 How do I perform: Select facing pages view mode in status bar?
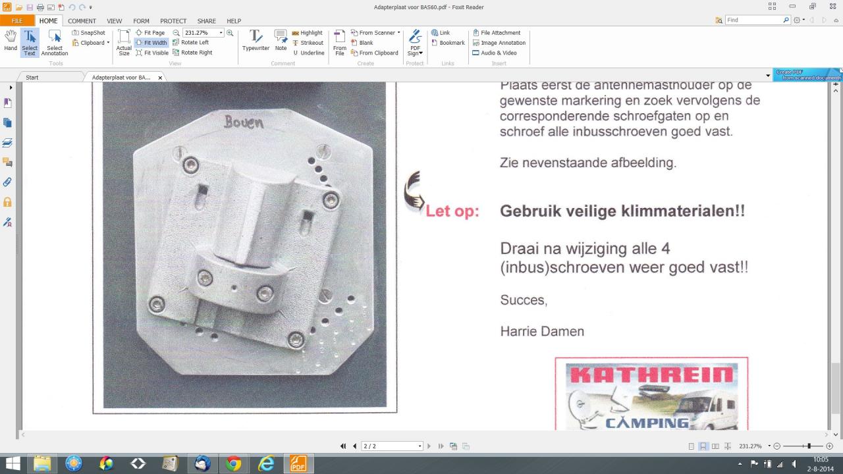(x=715, y=446)
